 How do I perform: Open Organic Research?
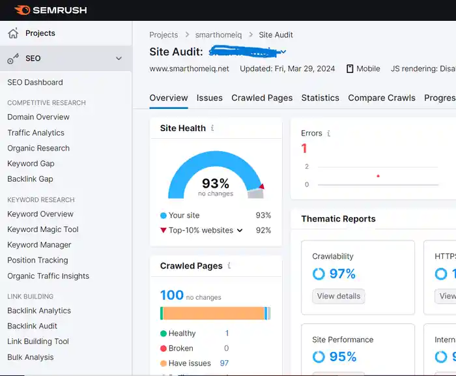pos(38,148)
